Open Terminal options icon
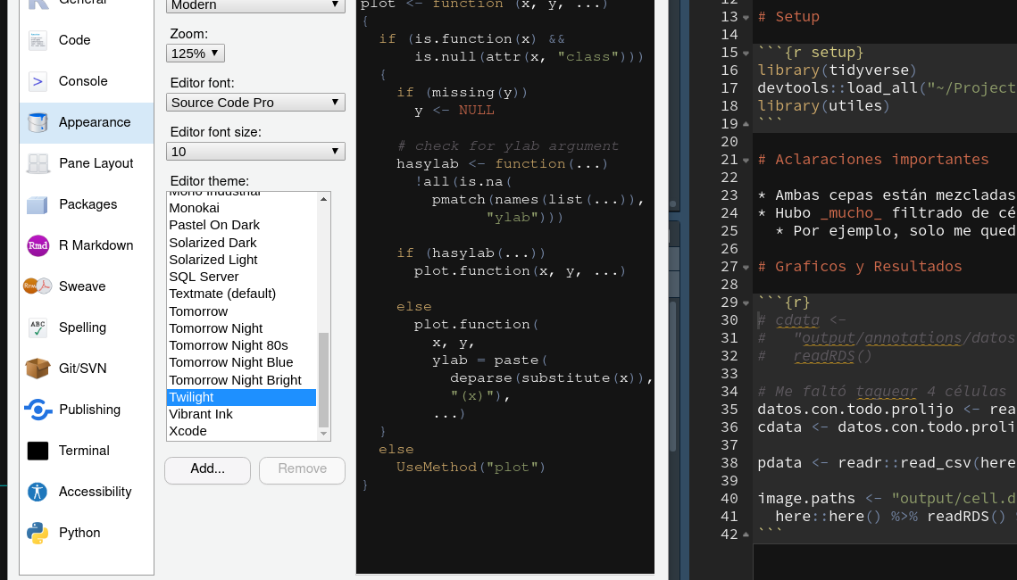1017x580 pixels. click(x=38, y=451)
